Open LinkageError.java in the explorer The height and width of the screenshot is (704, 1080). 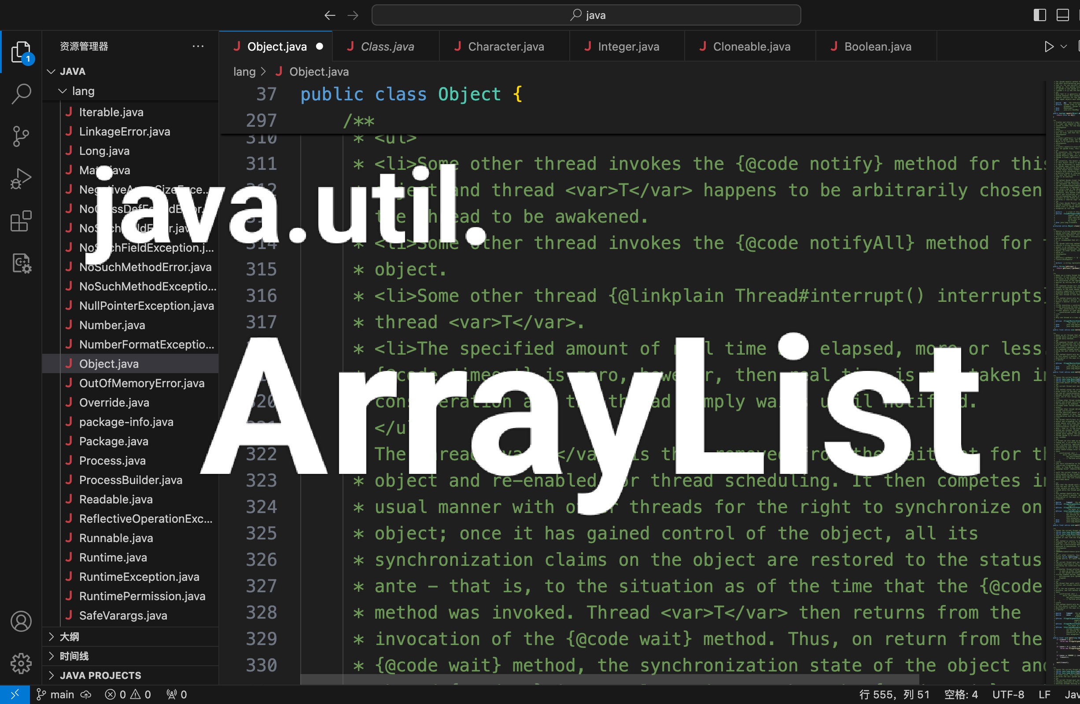click(x=130, y=132)
